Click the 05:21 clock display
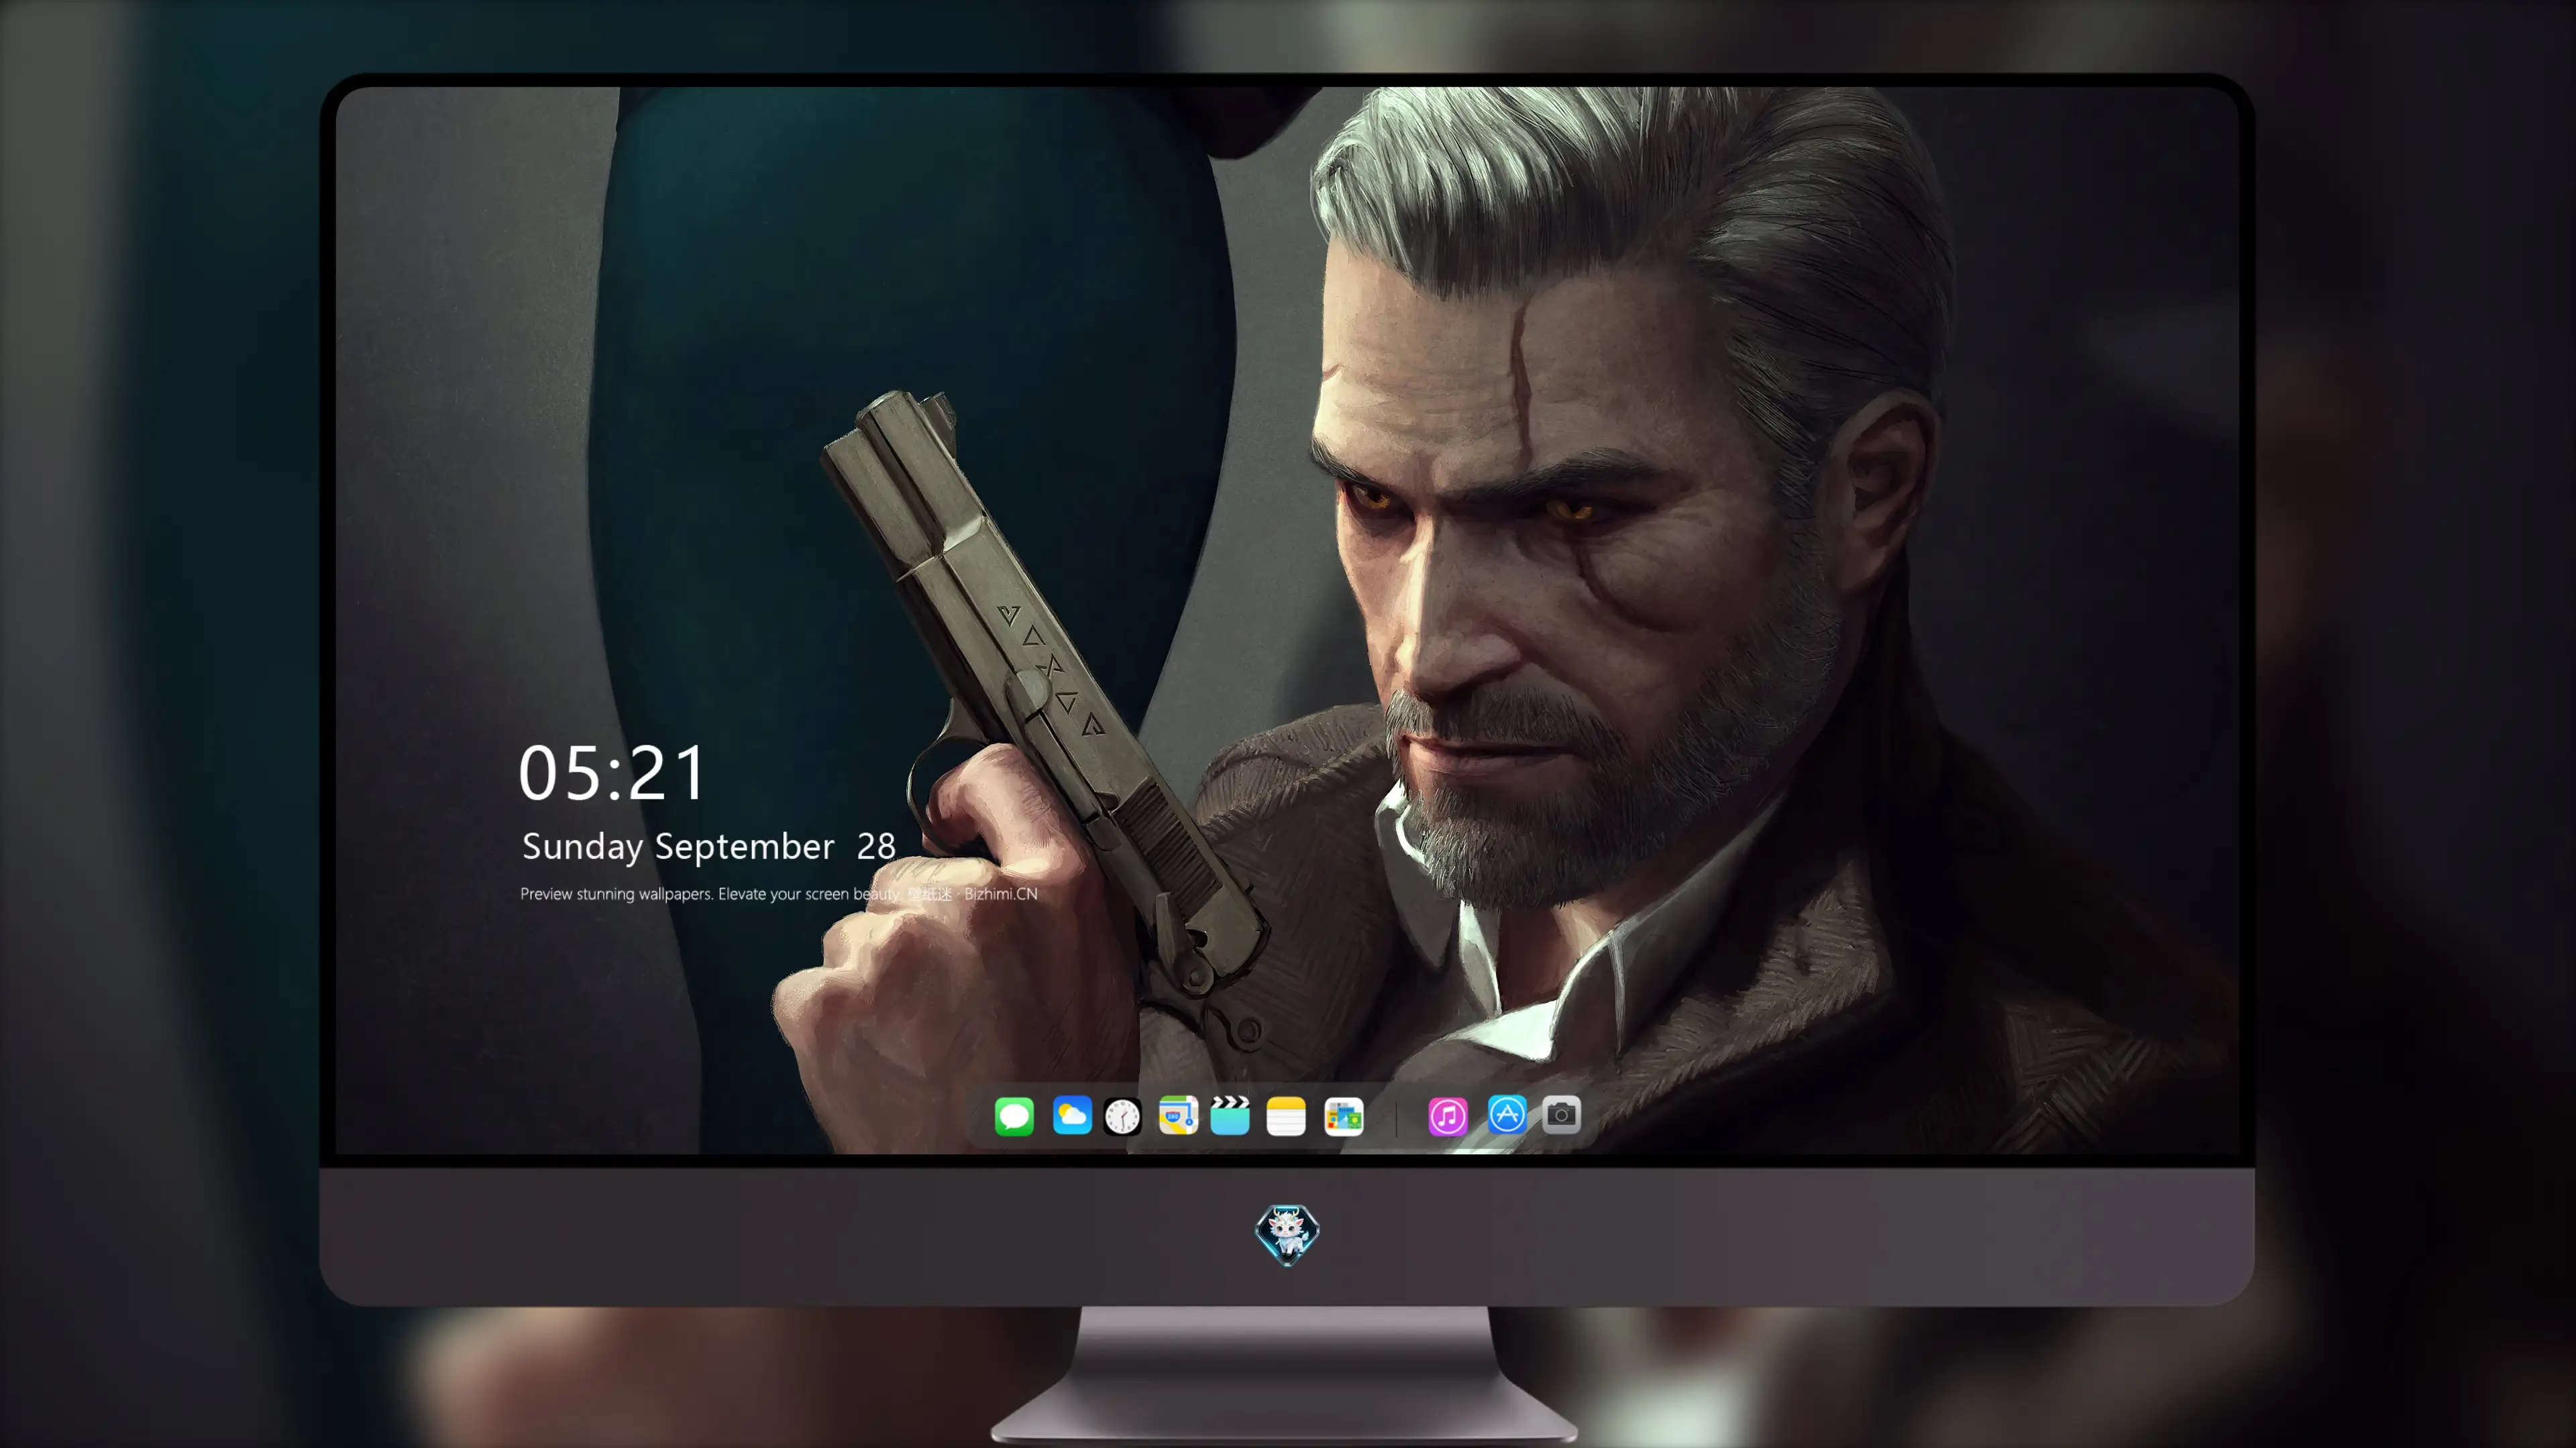This screenshot has height=1448, width=2576. coord(612,774)
